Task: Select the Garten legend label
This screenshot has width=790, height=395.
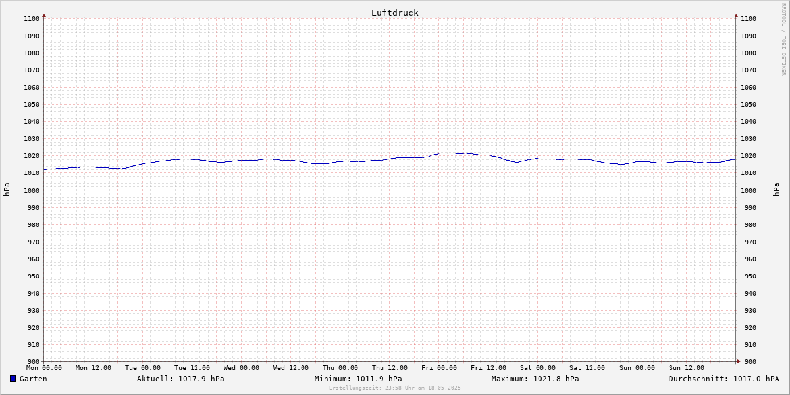Action: (33, 379)
